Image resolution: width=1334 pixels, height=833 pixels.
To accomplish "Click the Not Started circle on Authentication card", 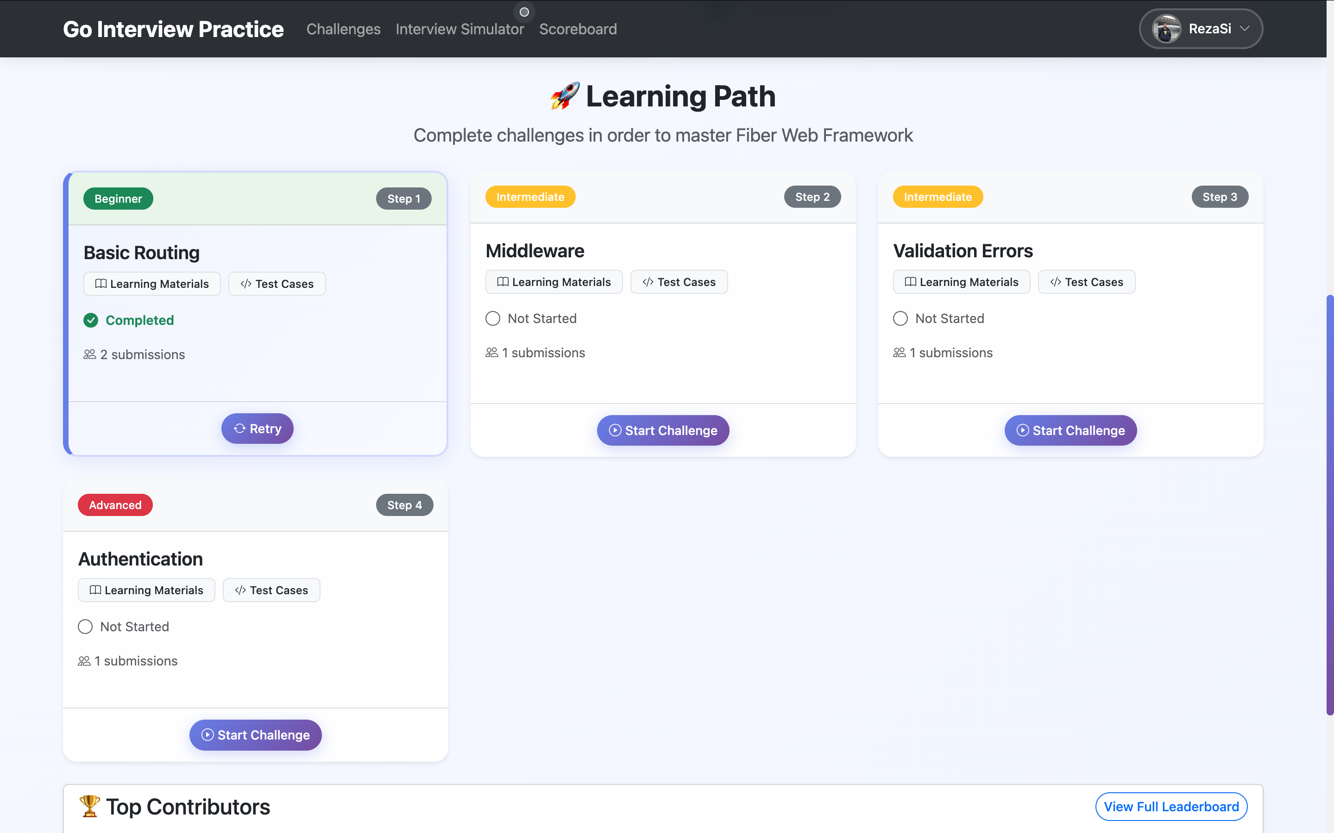I will point(85,627).
